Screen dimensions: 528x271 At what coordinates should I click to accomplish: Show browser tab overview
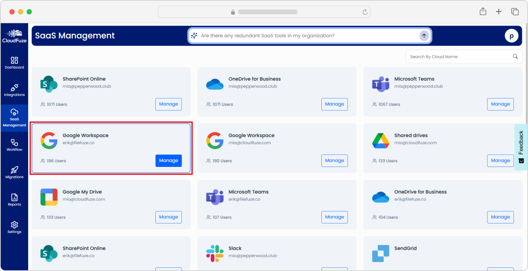click(515, 12)
